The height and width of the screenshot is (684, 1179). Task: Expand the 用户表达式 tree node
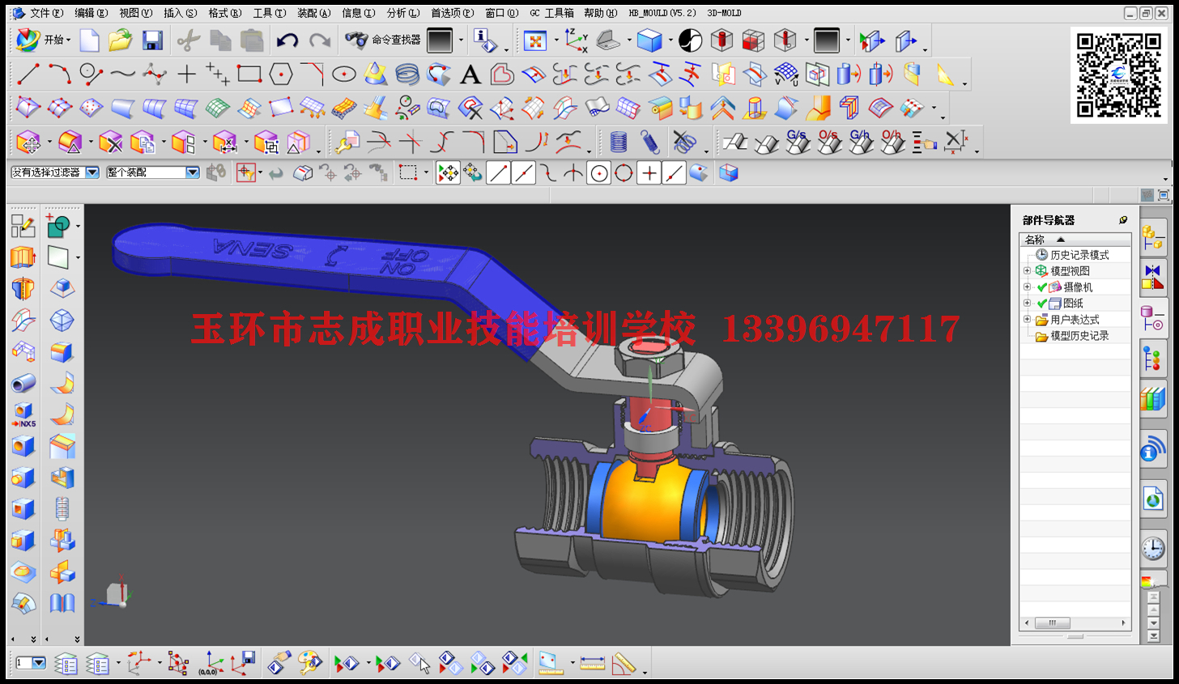(x=1028, y=320)
